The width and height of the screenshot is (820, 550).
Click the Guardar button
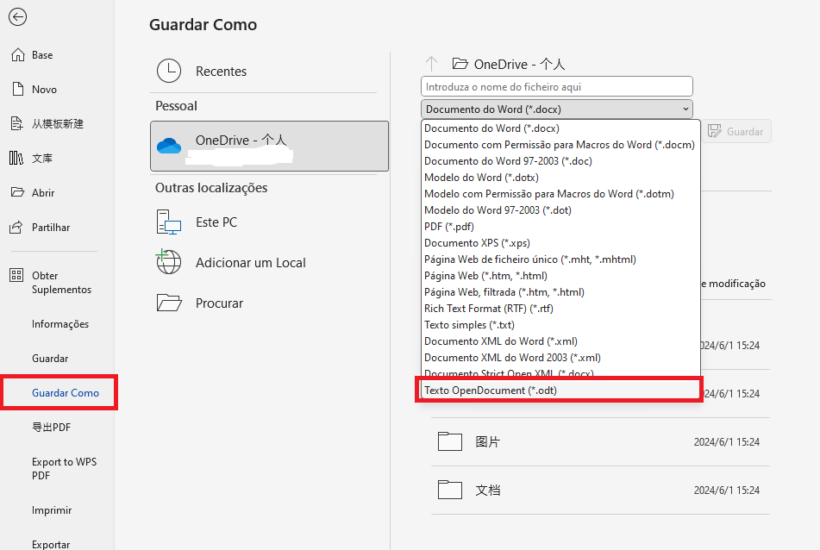(x=736, y=131)
